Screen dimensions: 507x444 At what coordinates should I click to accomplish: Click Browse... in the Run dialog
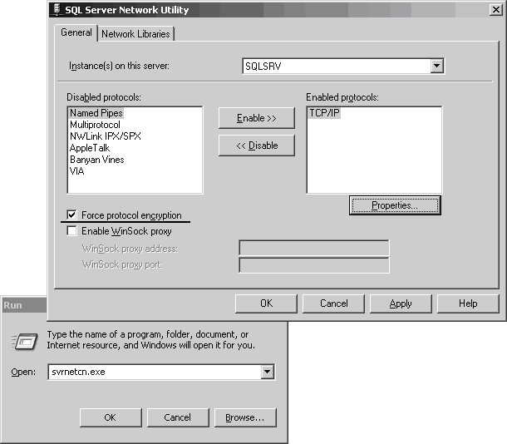[244, 417]
